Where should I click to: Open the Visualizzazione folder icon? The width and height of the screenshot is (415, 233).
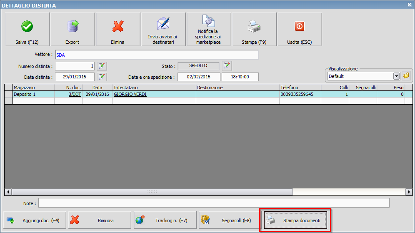click(x=406, y=76)
